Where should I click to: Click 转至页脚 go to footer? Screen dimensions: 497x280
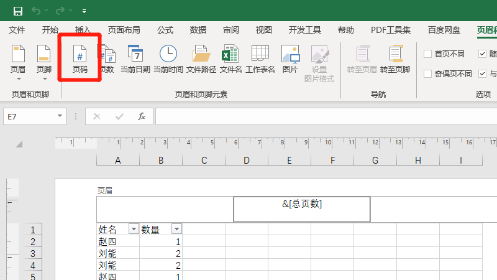point(395,59)
